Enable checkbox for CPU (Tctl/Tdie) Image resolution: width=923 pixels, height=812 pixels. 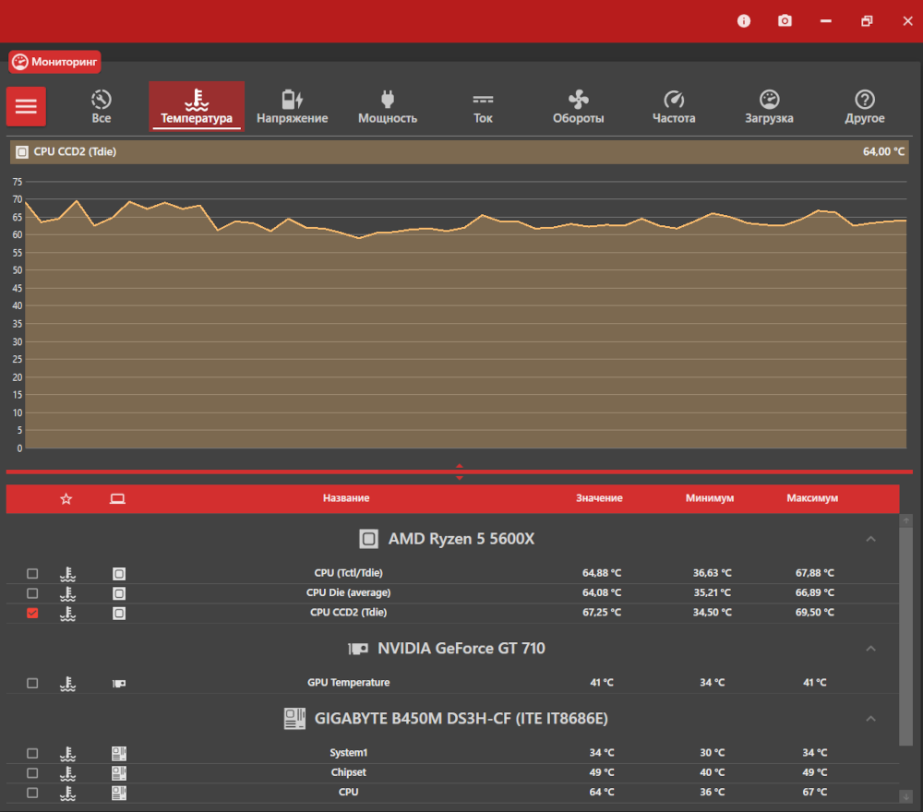click(32, 574)
